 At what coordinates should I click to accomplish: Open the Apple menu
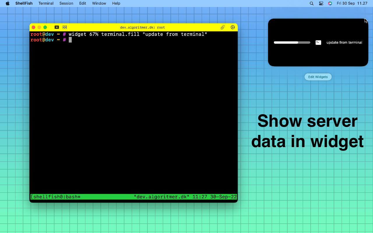(8, 3)
